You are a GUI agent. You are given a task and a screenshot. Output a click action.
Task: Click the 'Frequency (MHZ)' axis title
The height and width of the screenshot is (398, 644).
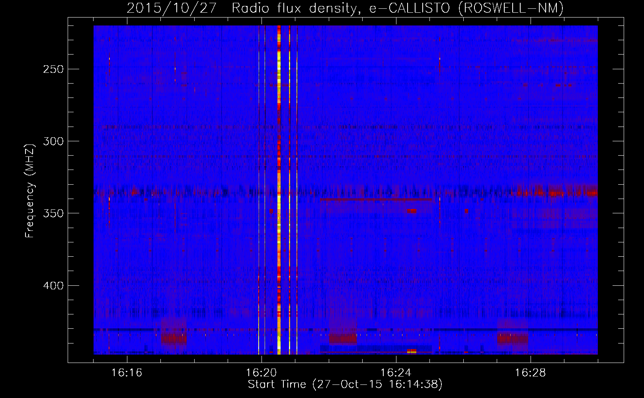pyautogui.click(x=30, y=191)
